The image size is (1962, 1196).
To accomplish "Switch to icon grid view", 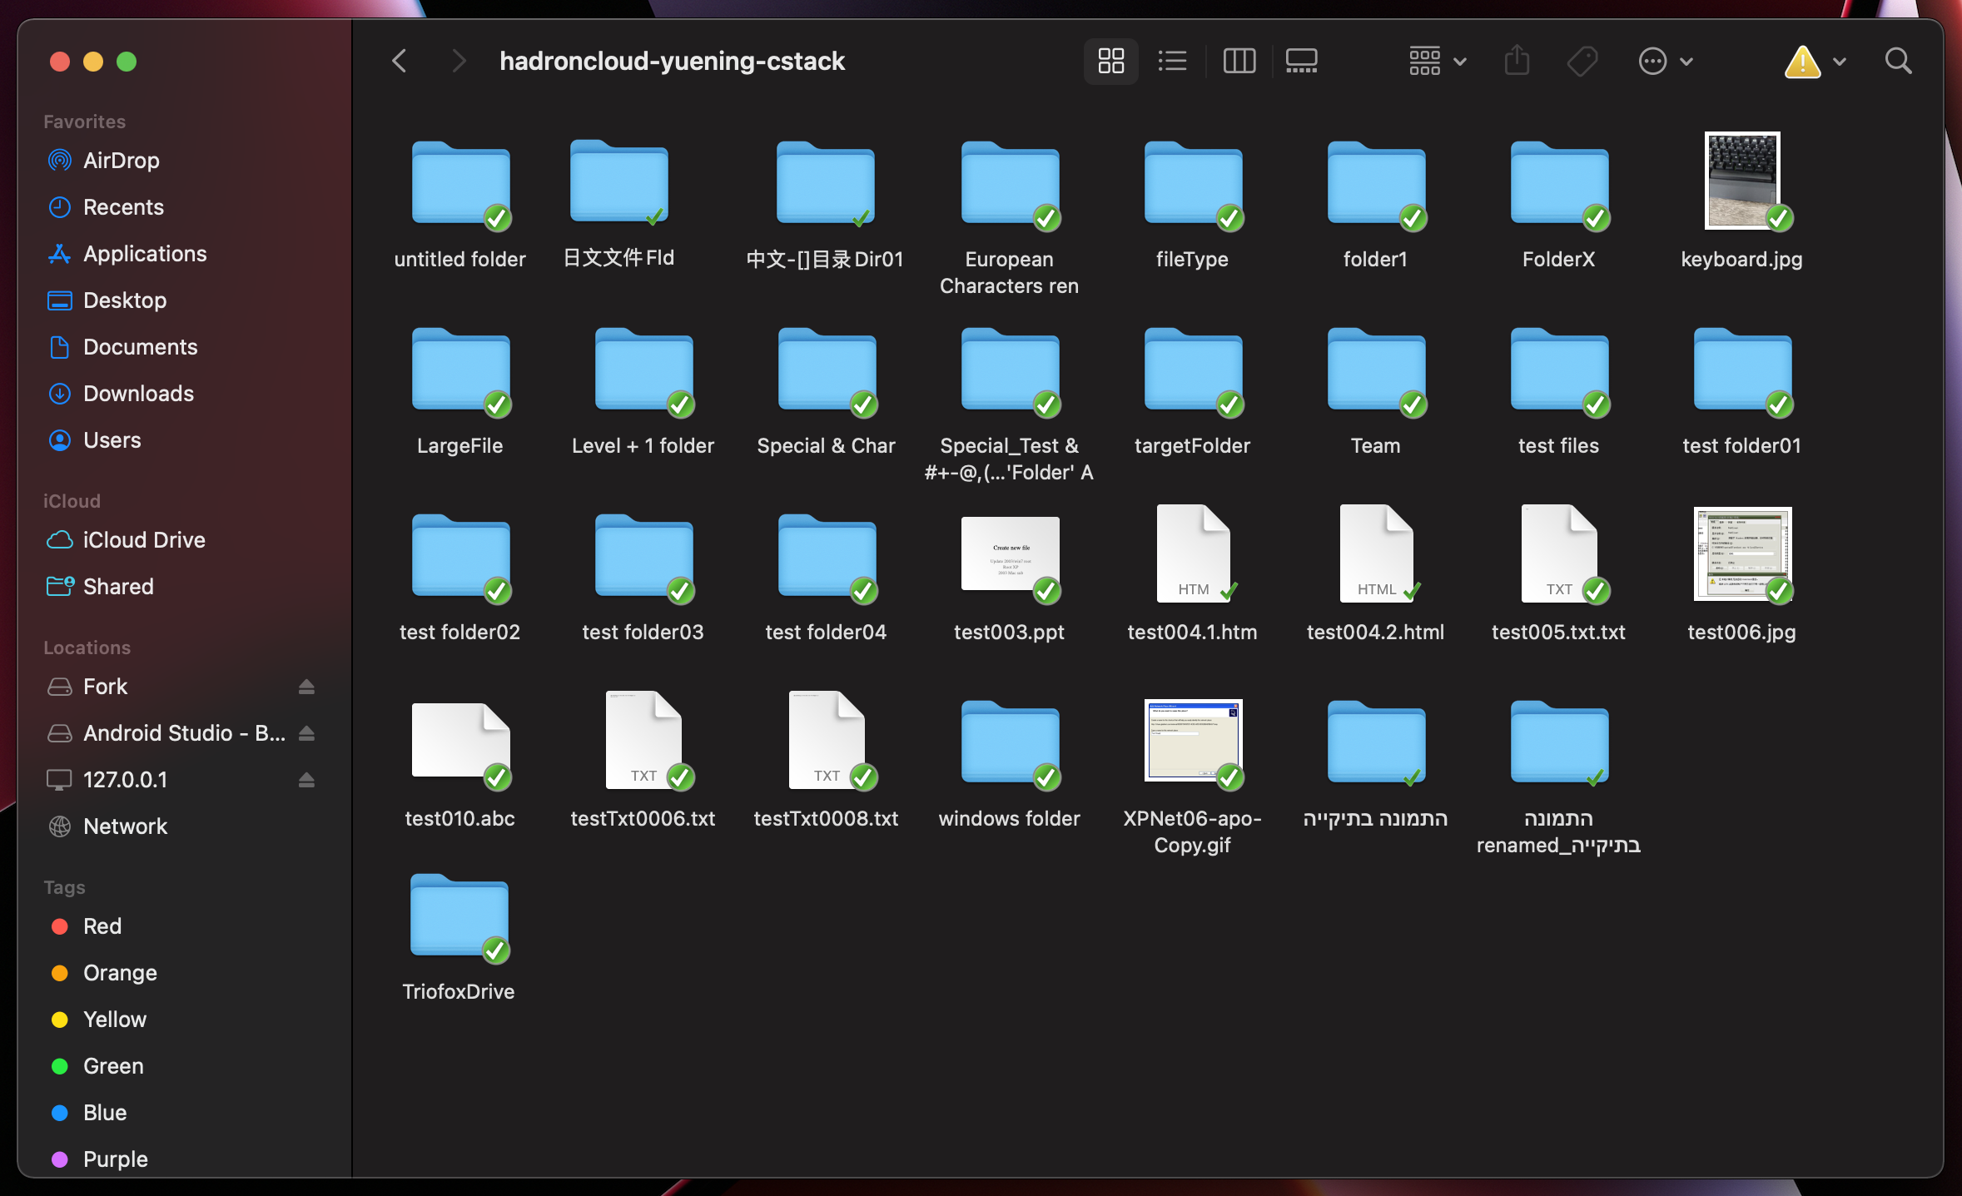I will 1111,60.
